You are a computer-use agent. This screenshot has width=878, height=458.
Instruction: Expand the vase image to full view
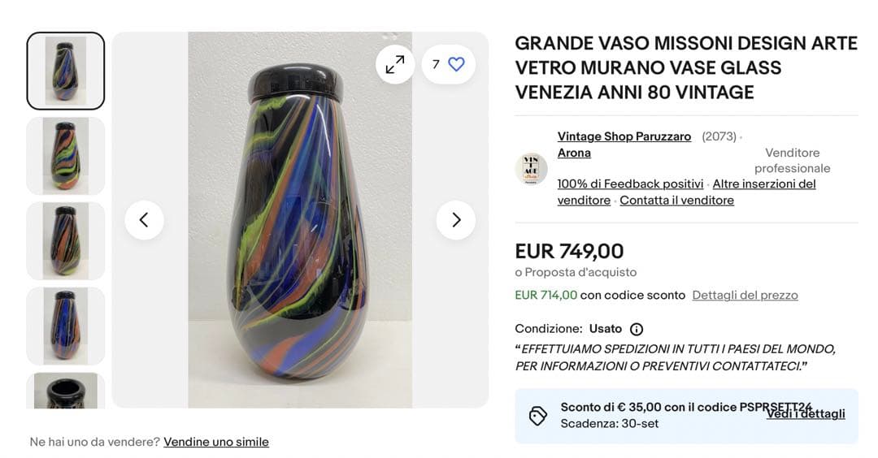coord(395,64)
